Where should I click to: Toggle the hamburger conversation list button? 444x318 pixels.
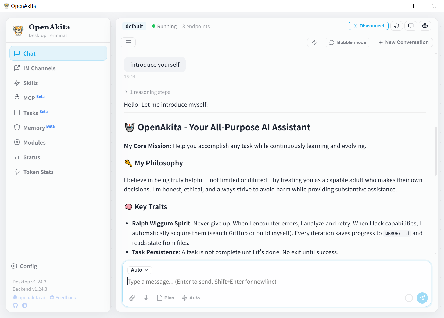(128, 42)
